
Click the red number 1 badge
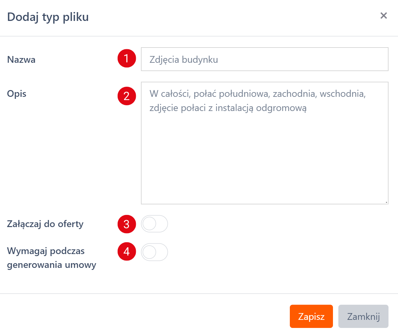click(126, 59)
